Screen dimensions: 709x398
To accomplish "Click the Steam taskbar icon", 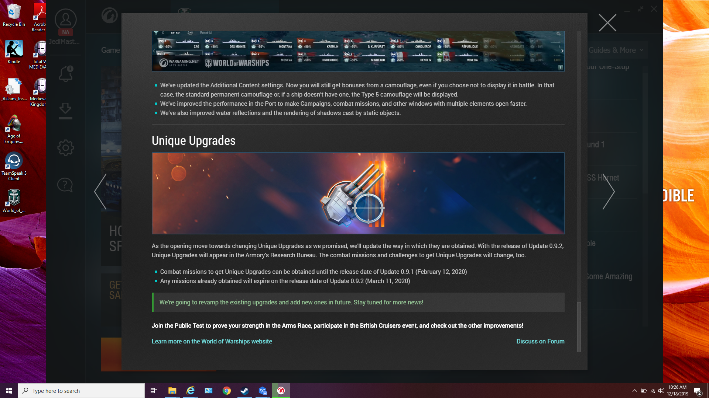I will pyautogui.click(x=244, y=390).
